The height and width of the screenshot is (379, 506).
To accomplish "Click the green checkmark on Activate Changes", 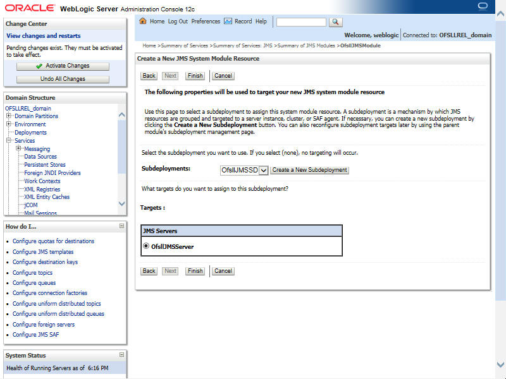I will [39, 66].
